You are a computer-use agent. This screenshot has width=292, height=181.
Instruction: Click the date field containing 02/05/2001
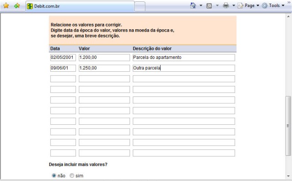[x=63, y=58]
